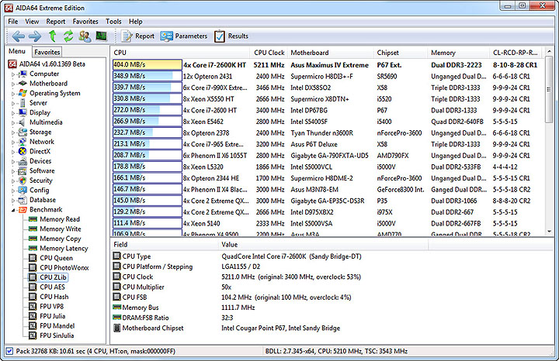
Task: Open the Report menu
Action: (56, 22)
